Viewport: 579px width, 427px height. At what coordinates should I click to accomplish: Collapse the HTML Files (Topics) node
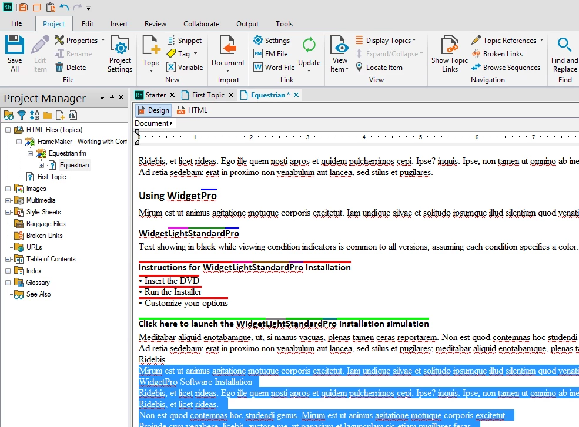(x=8, y=130)
